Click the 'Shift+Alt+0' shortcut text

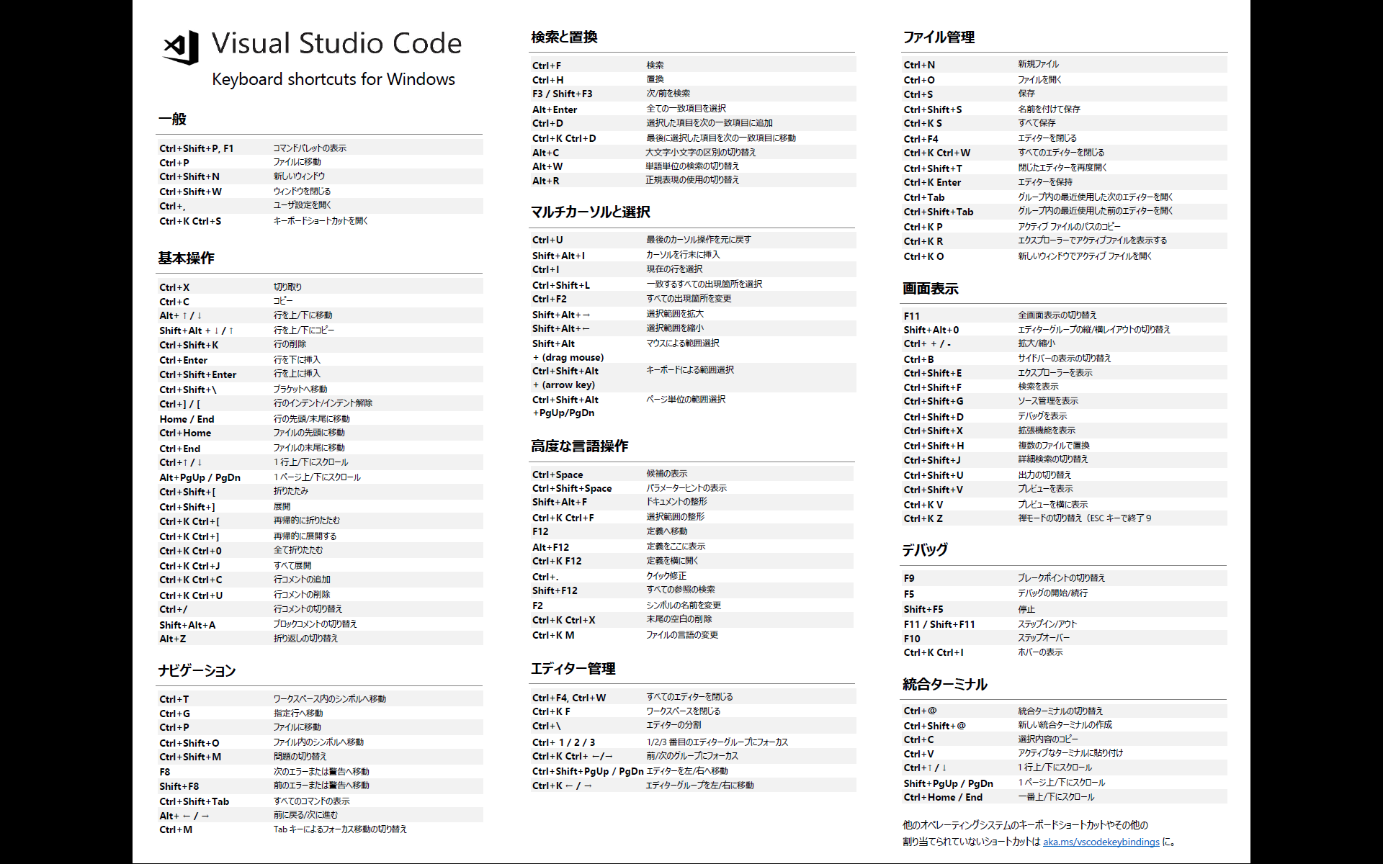point(931,330)
